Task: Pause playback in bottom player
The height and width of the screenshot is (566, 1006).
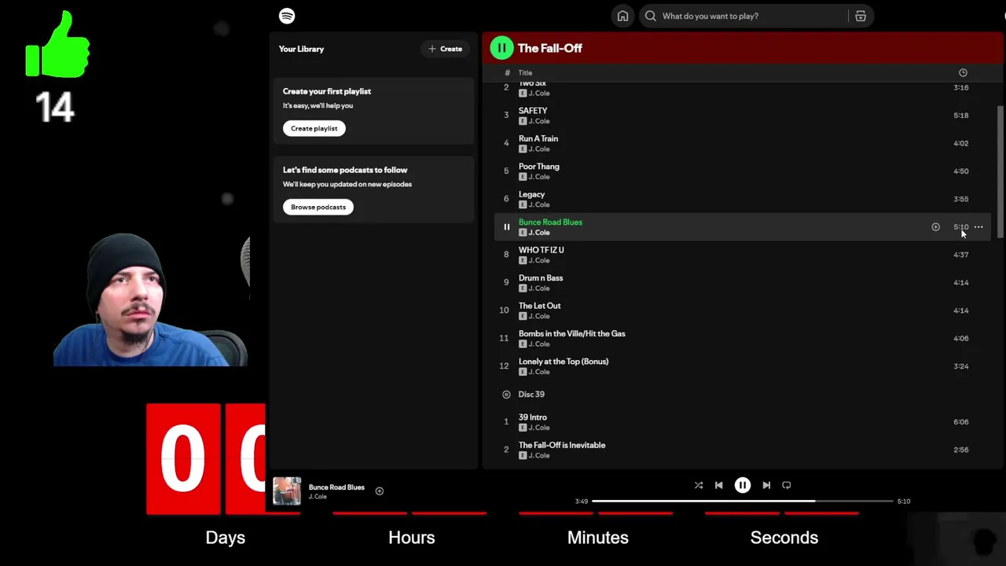Action: pyautogui.click(x=743, y=485)
